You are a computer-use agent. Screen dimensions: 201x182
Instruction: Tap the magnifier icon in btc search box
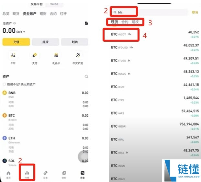coord(115,12)
